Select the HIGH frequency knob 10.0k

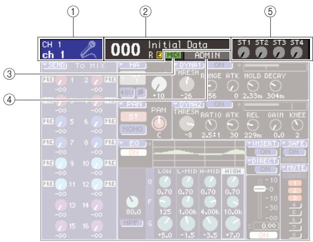pyautogui.click(x=233, y=202)
